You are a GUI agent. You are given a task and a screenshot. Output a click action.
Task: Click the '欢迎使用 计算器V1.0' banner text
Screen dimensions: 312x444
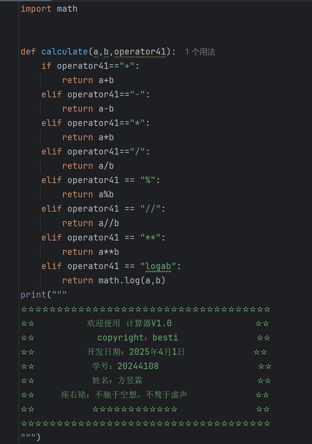(x=129, y=323)
